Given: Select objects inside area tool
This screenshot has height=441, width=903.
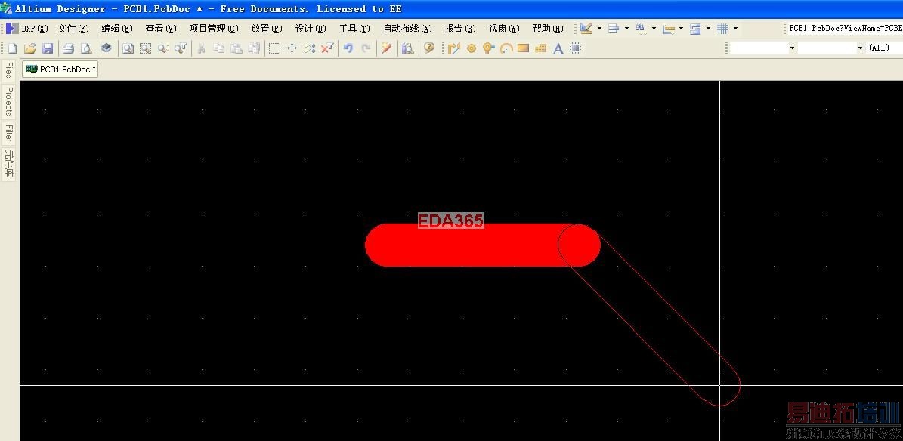Looking at the screenshot, I should [x=275, y=48].
